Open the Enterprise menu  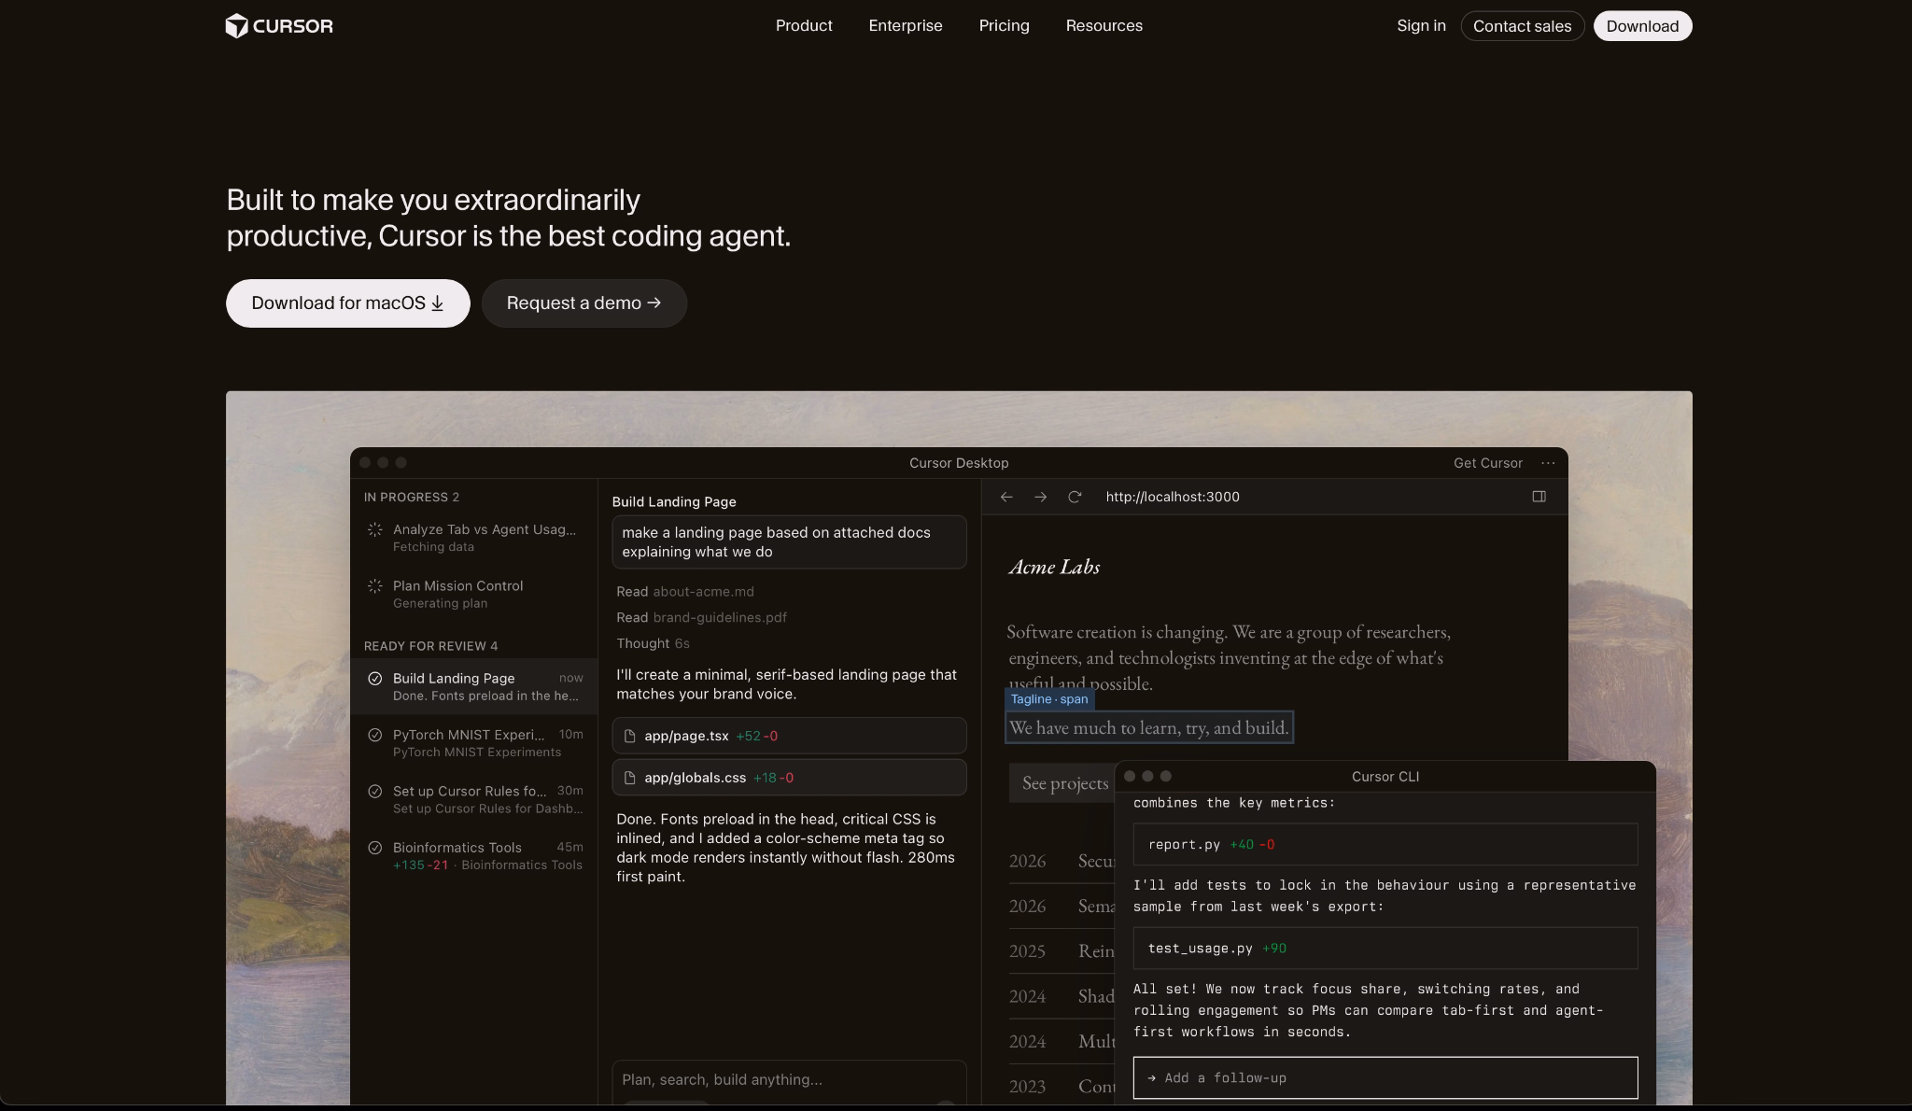point(906,26)
